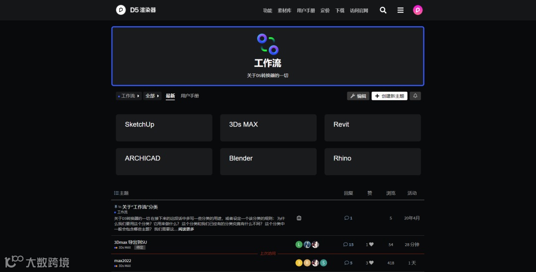The image size is (536, 272).
Task: Click 20年4月 activity date
Action: click(x=412, y=218)
